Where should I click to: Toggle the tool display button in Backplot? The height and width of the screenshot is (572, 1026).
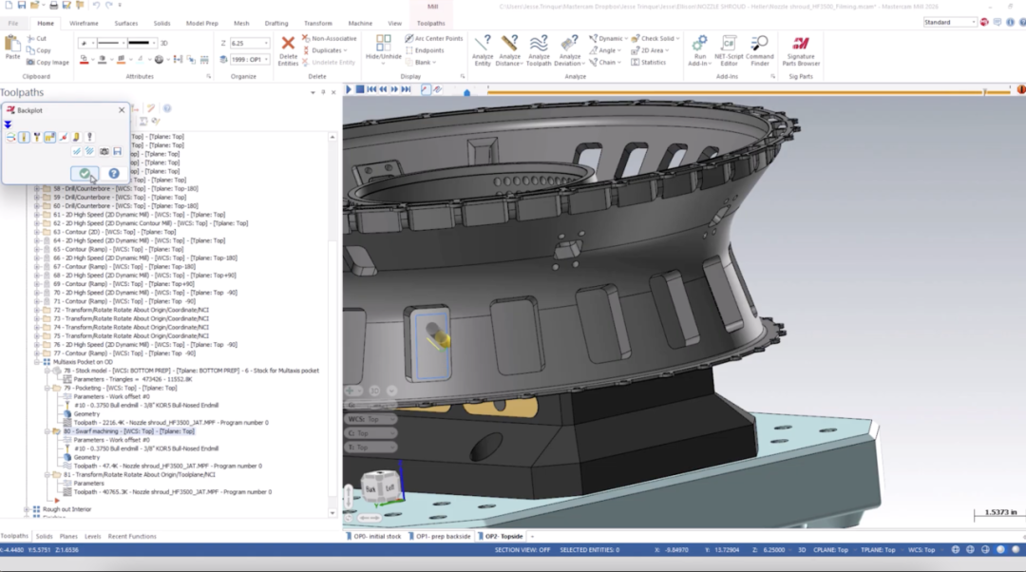point(24,137)
